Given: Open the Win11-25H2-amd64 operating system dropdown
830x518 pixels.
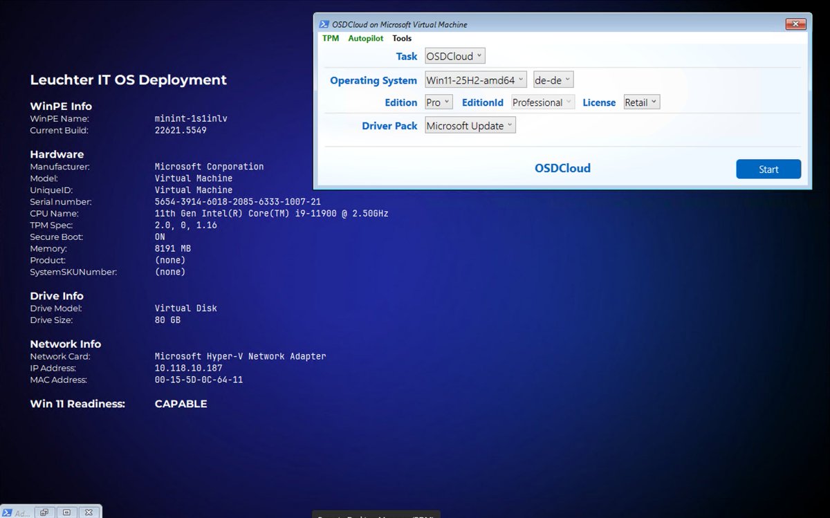Looking at the screenshot, I should coord(476,80).
